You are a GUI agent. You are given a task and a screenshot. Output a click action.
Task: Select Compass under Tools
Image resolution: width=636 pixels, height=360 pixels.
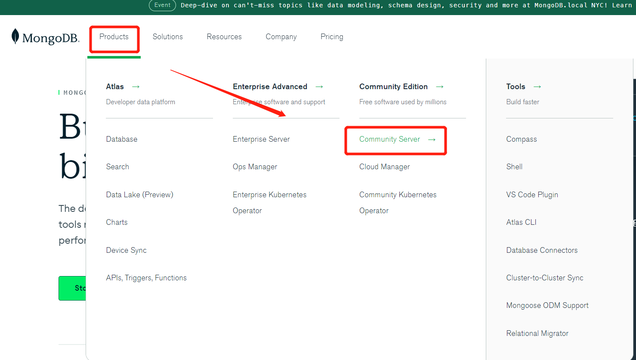522,139
